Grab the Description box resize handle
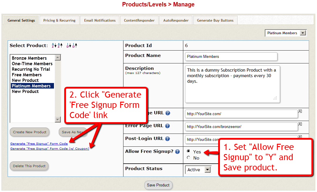317x192 pixels. click(x=275, y=98)
